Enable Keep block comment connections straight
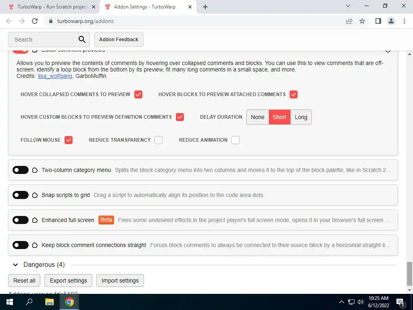413x310 pixels. [x=21, y=245]
